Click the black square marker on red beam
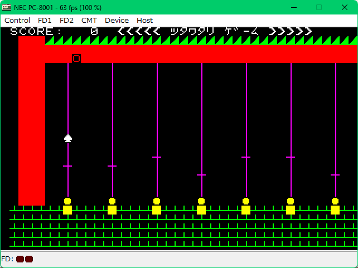The image size is (358, 268). (76, 59)
